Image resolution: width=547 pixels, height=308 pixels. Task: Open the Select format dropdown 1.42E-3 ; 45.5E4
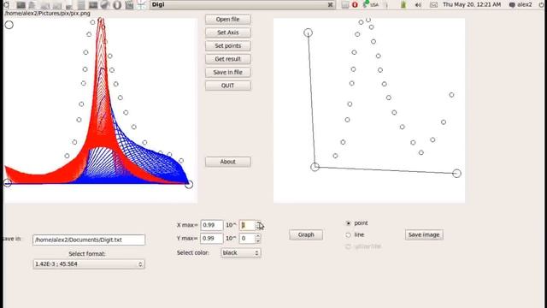(89, 264)
